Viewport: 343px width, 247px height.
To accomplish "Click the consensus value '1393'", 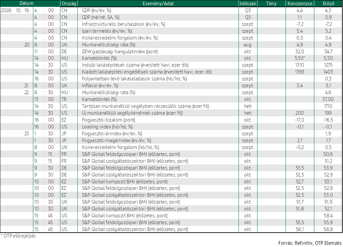I will point(300,72).
